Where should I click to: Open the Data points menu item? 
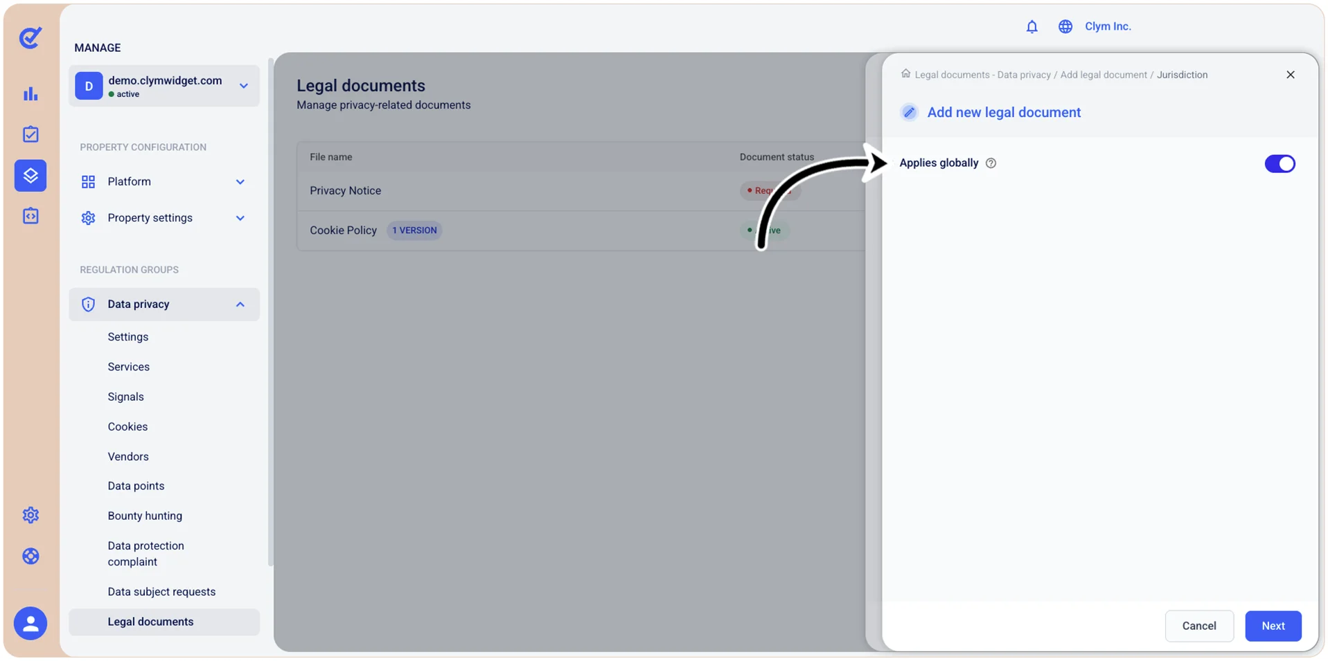pyautogui.click(x=136, y=486)
